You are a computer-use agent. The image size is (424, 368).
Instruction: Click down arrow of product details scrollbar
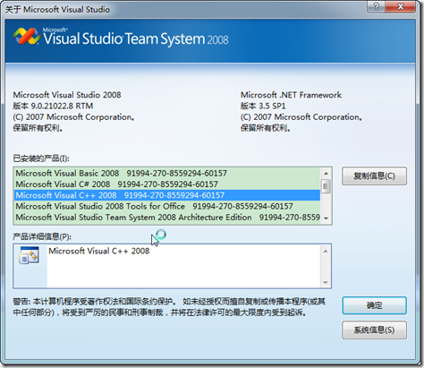326,282
